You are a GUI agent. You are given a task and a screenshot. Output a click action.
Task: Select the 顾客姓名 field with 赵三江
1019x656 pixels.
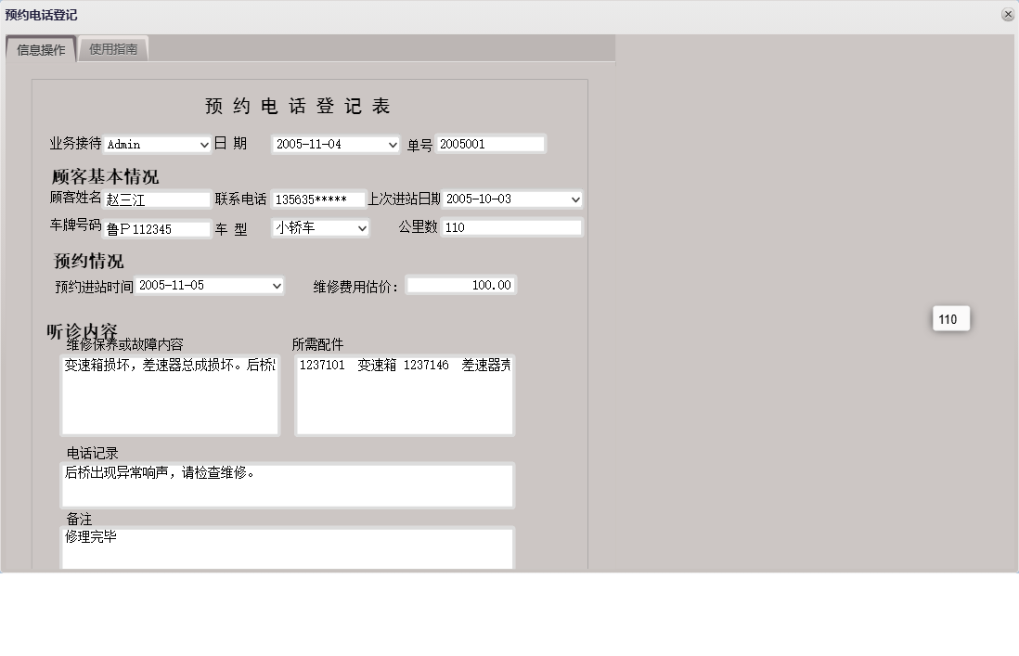pyautogui.click(x=156, y=199)
